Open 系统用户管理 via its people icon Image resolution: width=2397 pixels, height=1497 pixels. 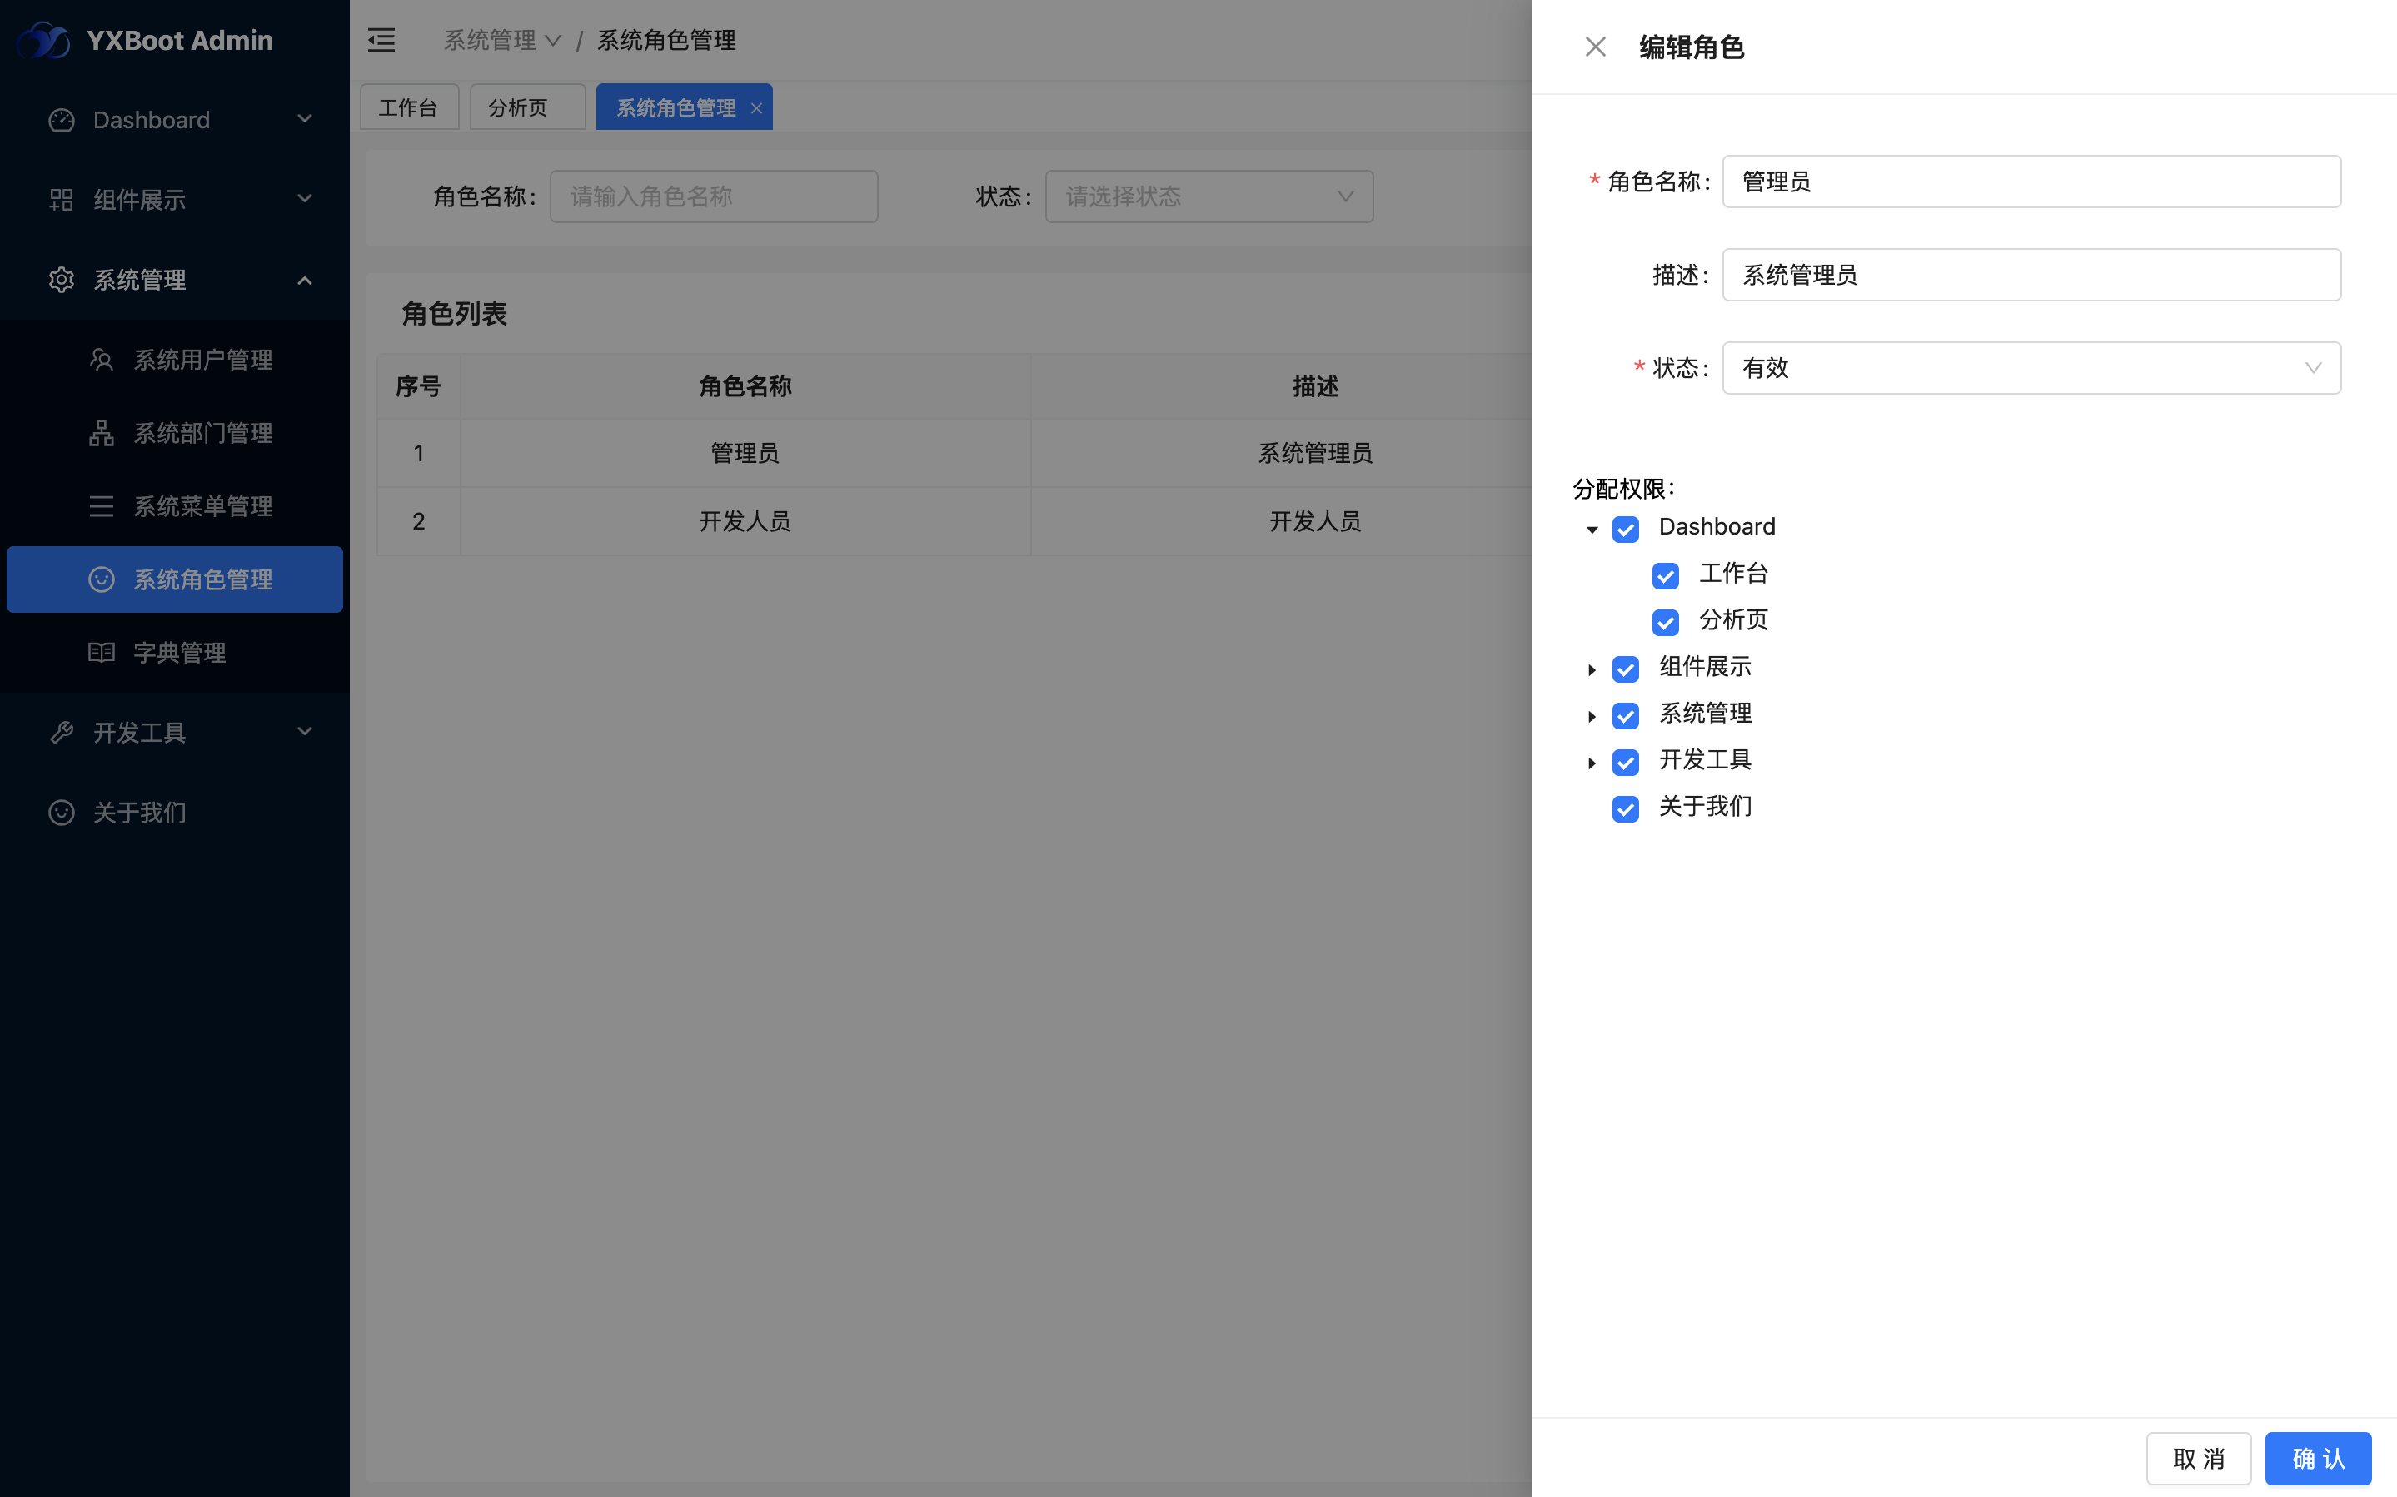pos(102,360)
